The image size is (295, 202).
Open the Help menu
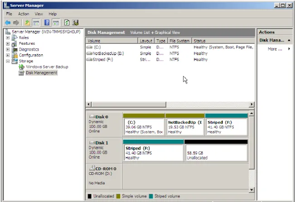coord(53,14)
